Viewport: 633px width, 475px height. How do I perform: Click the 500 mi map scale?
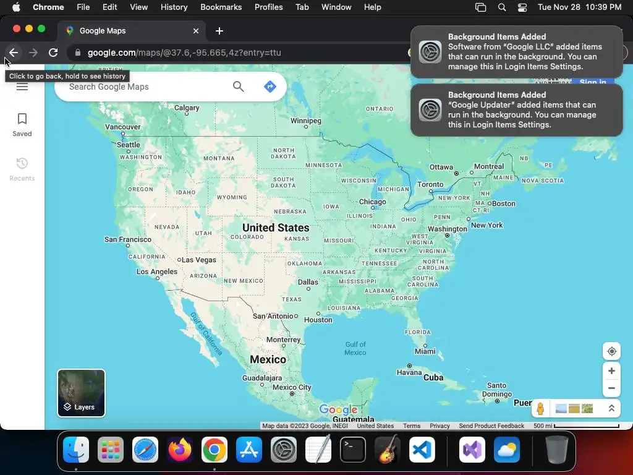576,426
